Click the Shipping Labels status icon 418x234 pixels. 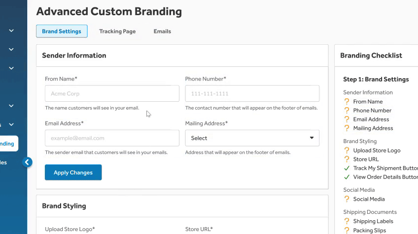point(347,221)
